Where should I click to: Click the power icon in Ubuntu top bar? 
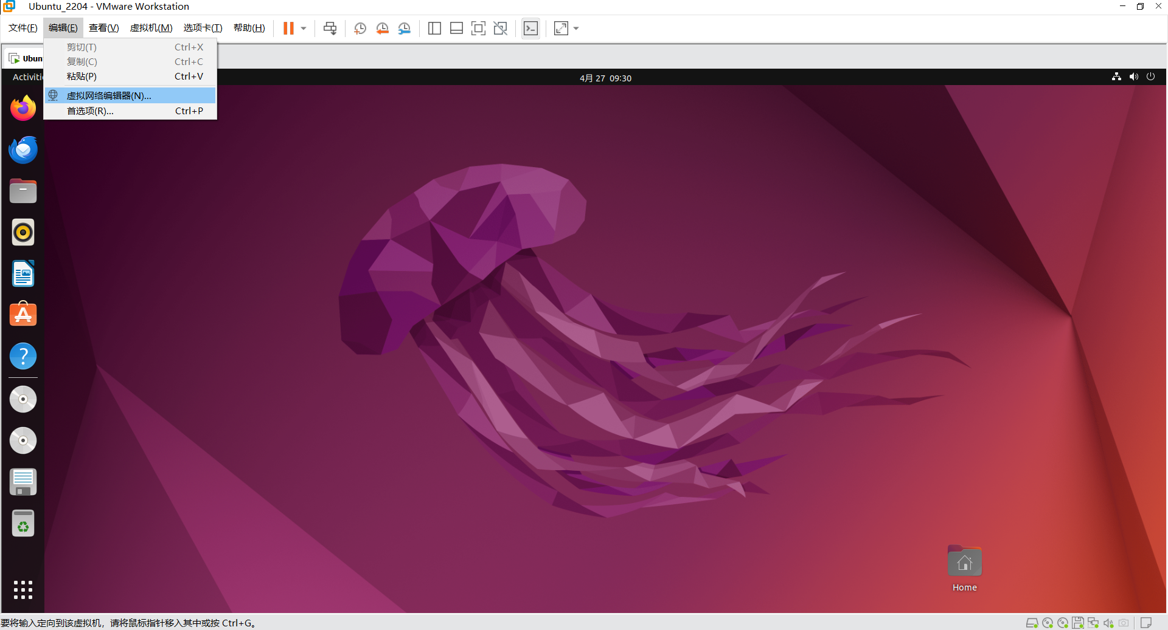click(1150, 77)
